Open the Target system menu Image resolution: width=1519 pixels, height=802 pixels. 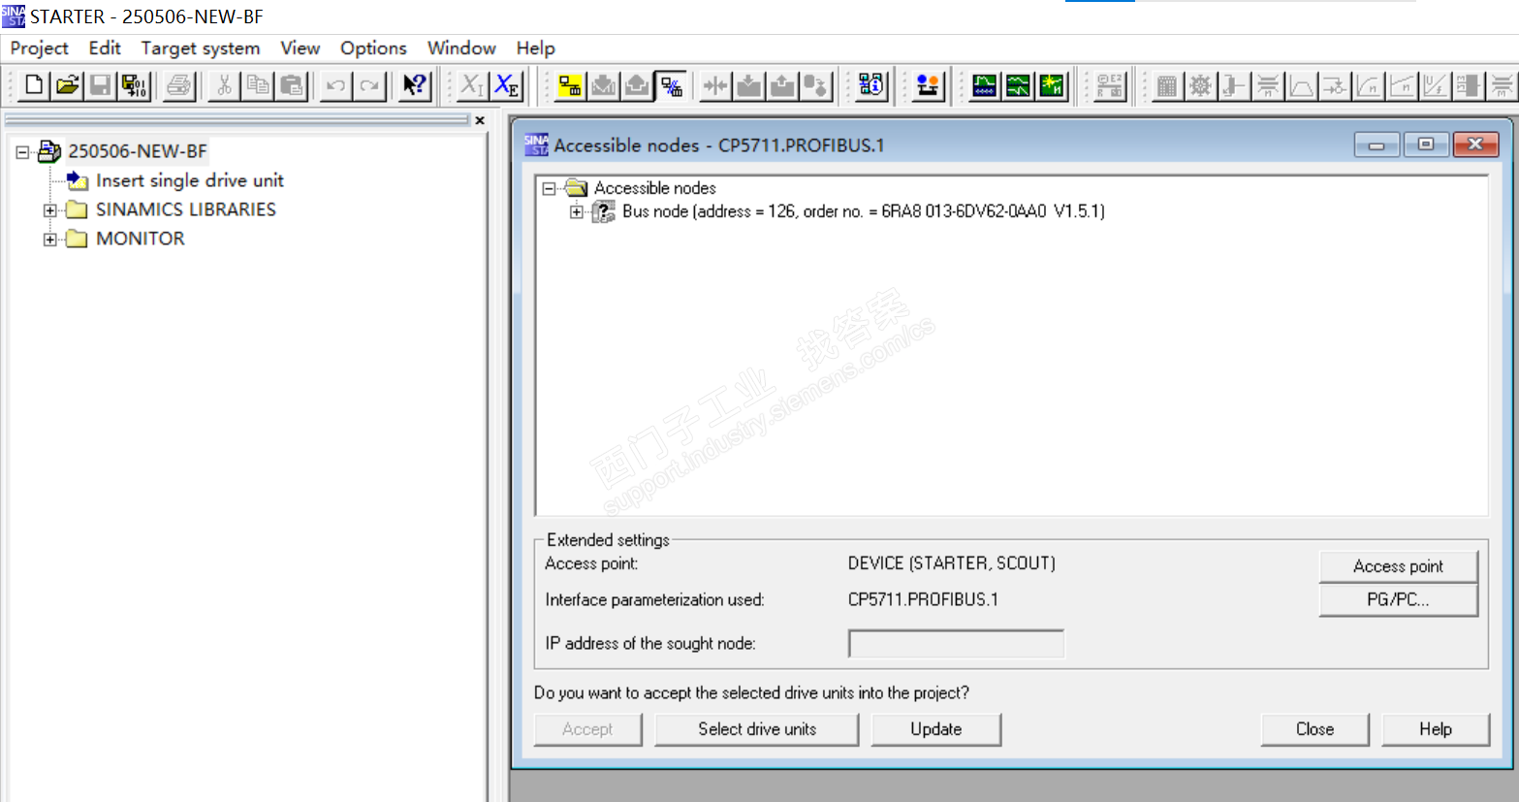coord(201,48)
